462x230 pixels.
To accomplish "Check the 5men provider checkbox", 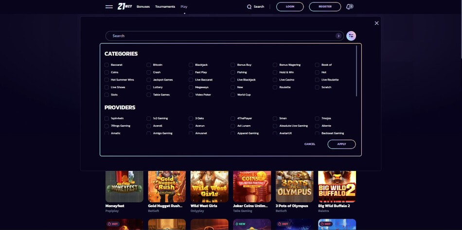I will click(275, 118).
